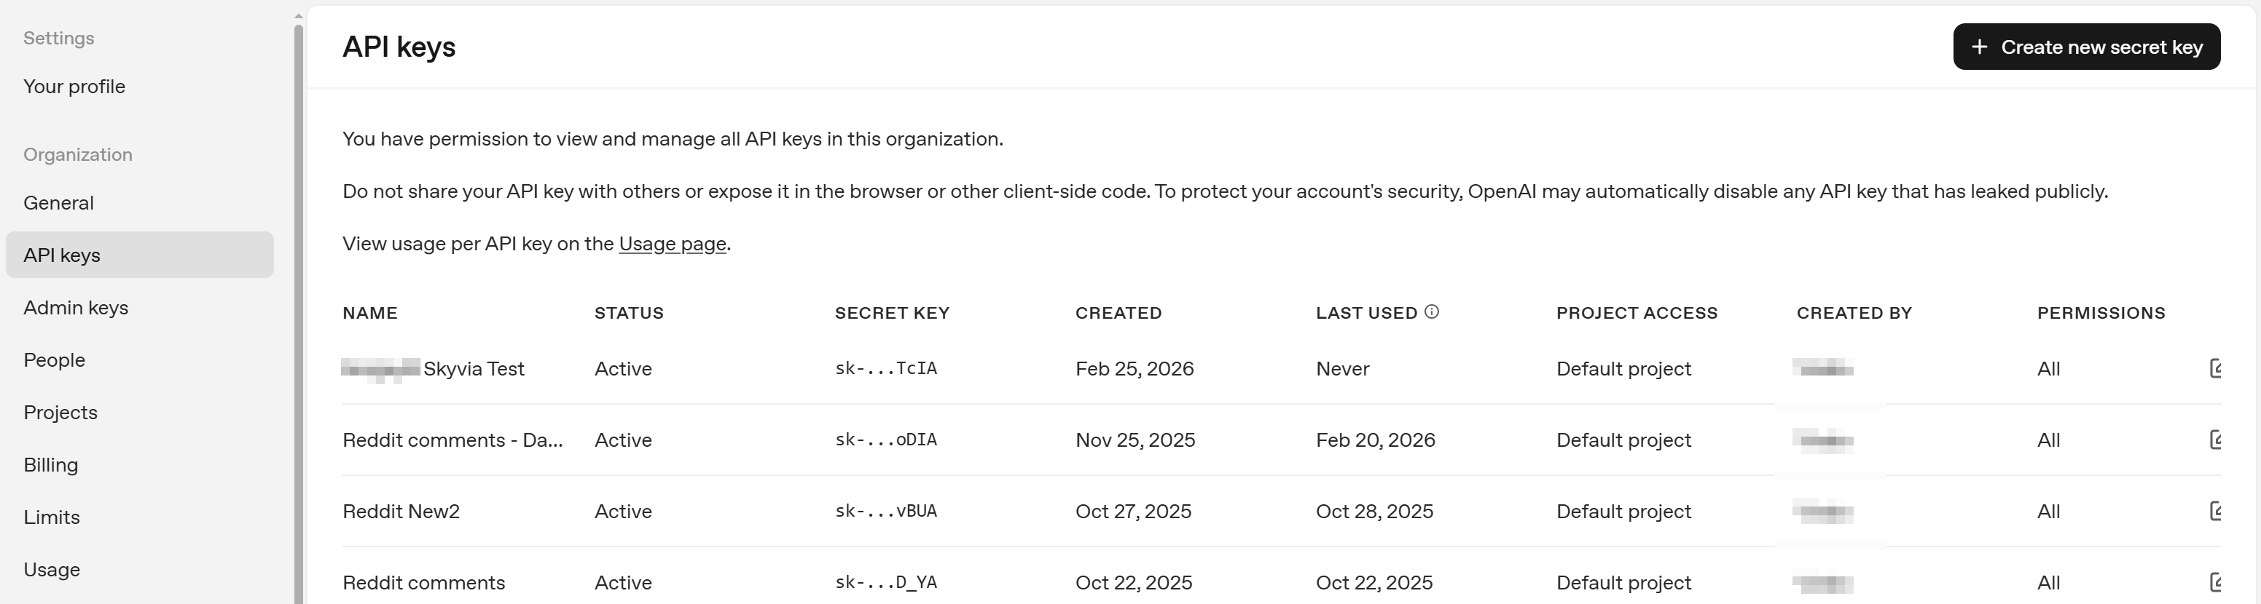Screen dimensions: 2261x604
Task: Open Admin keys section
Action: (x=77, y=308)
